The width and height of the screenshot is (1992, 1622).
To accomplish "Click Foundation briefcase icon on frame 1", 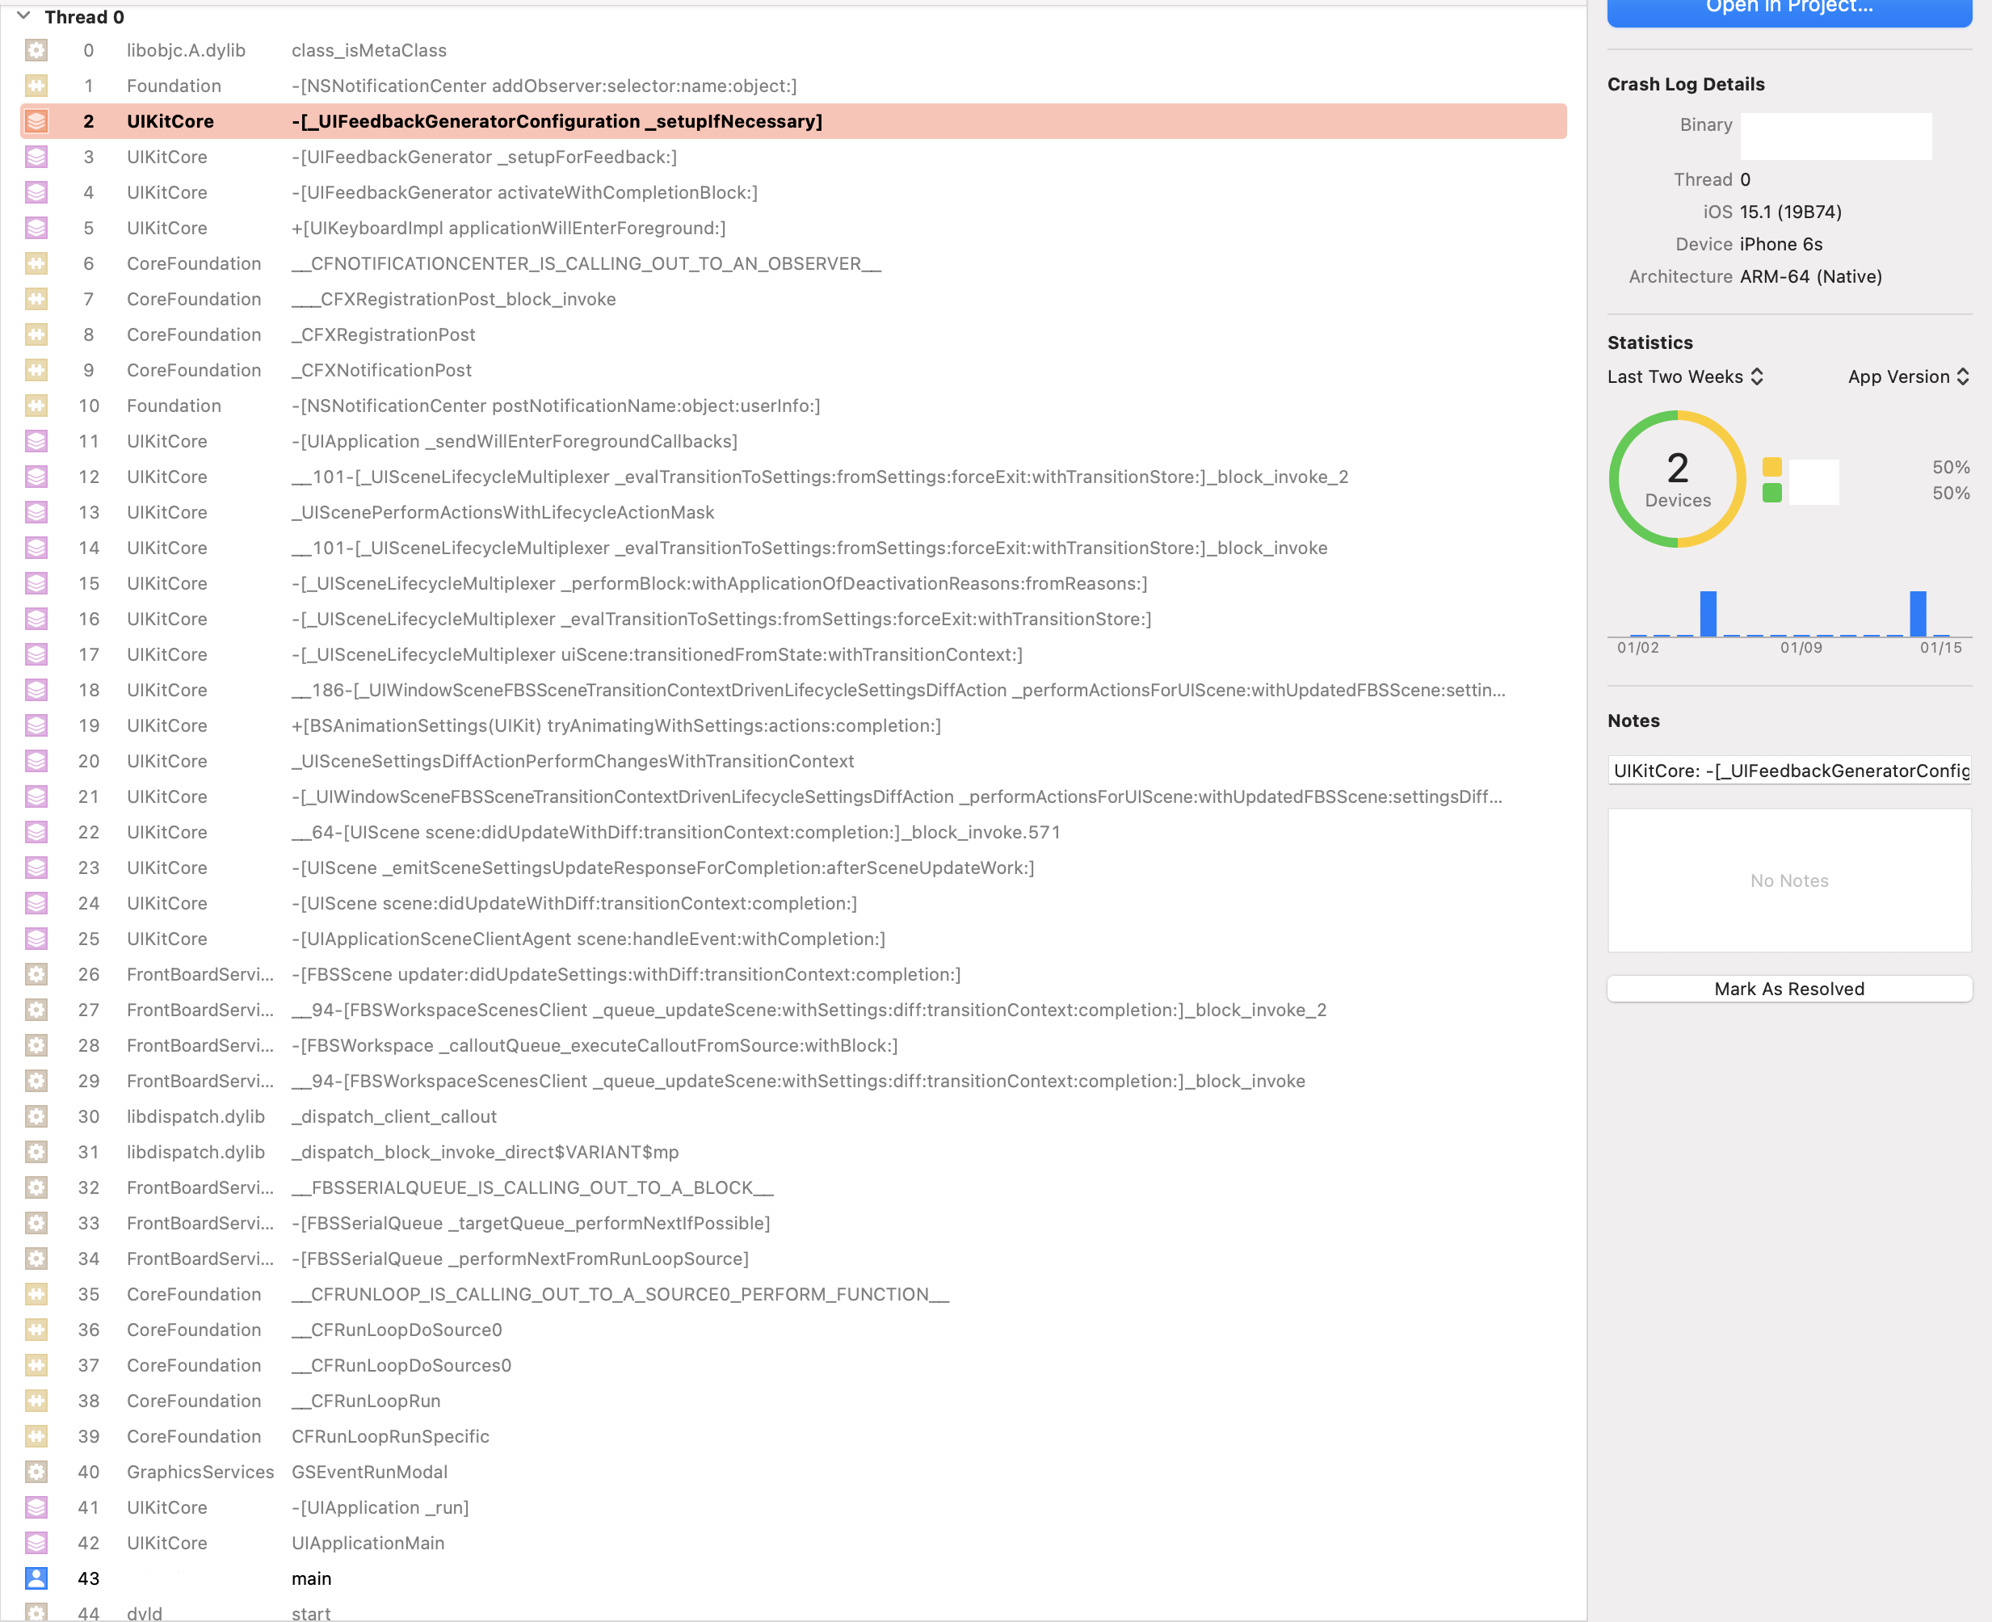I will (36, 86).
